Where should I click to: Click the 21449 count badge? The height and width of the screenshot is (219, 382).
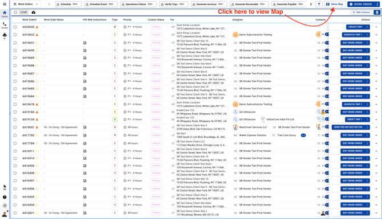point(23,13)
